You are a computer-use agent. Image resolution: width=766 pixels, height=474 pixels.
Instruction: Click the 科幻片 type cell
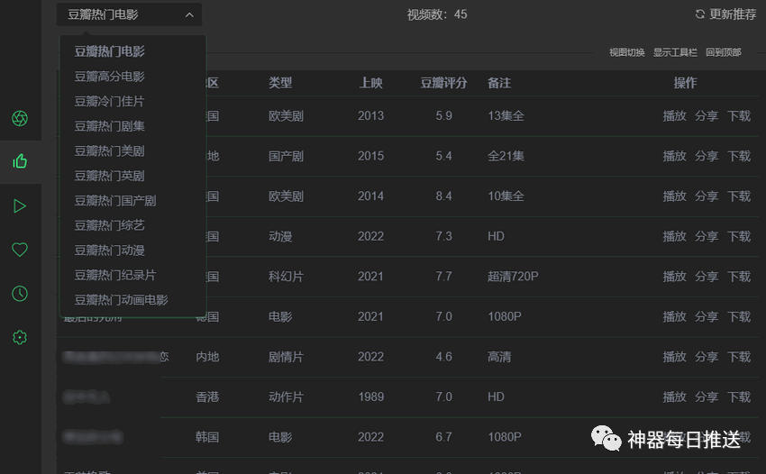tap(286, 277)
